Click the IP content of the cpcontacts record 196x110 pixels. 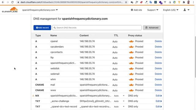87,52
